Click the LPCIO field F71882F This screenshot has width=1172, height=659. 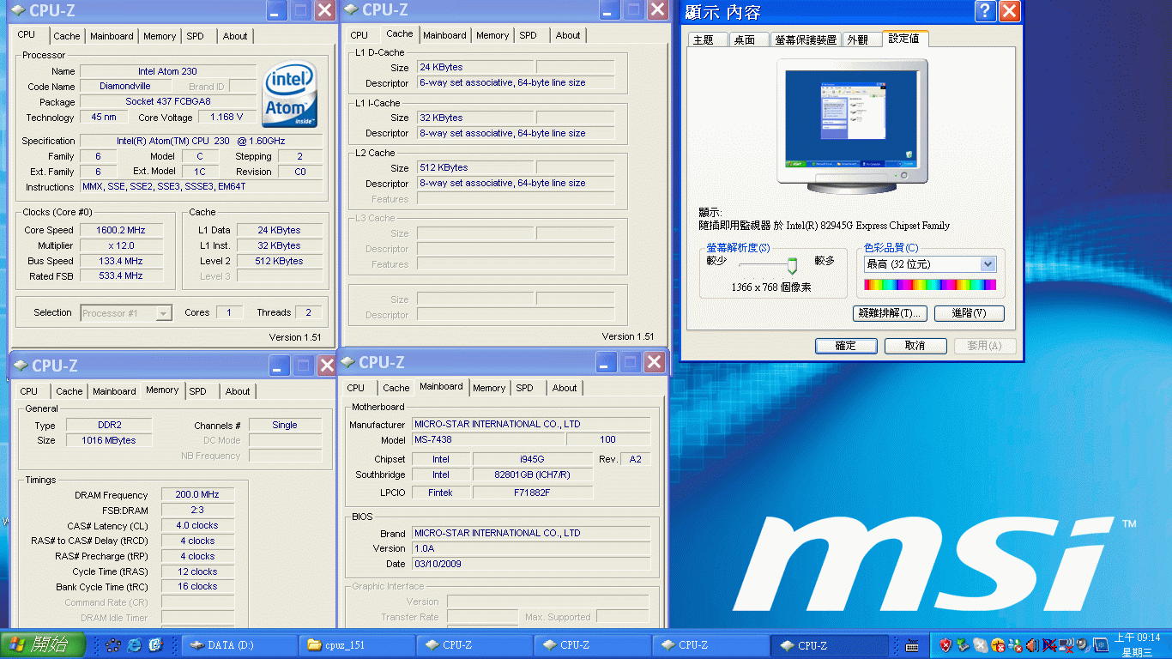tap(533, 493)
